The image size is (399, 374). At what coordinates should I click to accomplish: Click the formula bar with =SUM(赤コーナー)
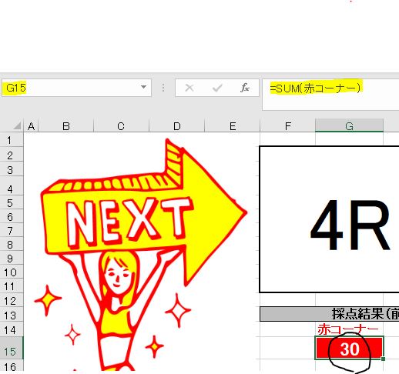tap(330, 95)
